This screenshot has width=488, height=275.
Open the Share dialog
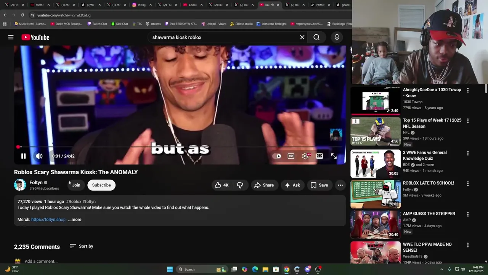[264, 185]
